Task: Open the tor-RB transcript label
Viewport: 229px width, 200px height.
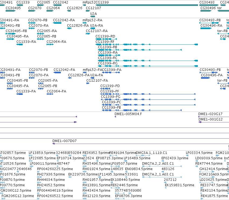Action: click(x=223, y=31)
